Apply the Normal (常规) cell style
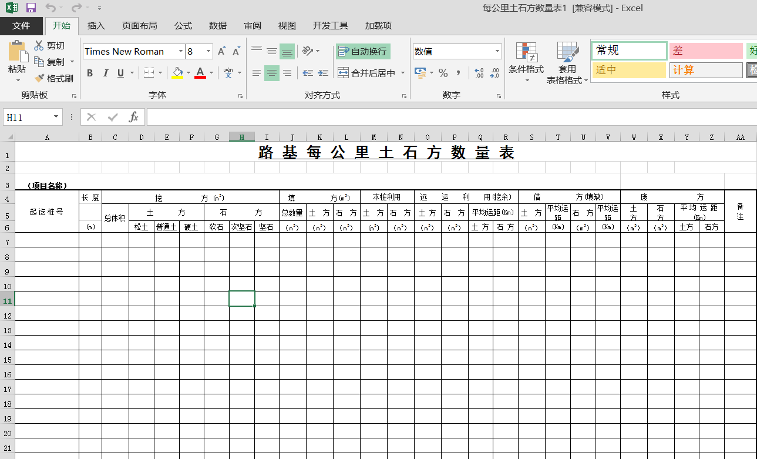The height and width of the screenshot is (459, 757). click(630, 51)
